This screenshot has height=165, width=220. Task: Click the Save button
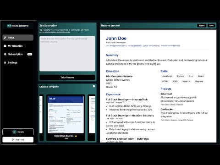click(x=211, y=26)
